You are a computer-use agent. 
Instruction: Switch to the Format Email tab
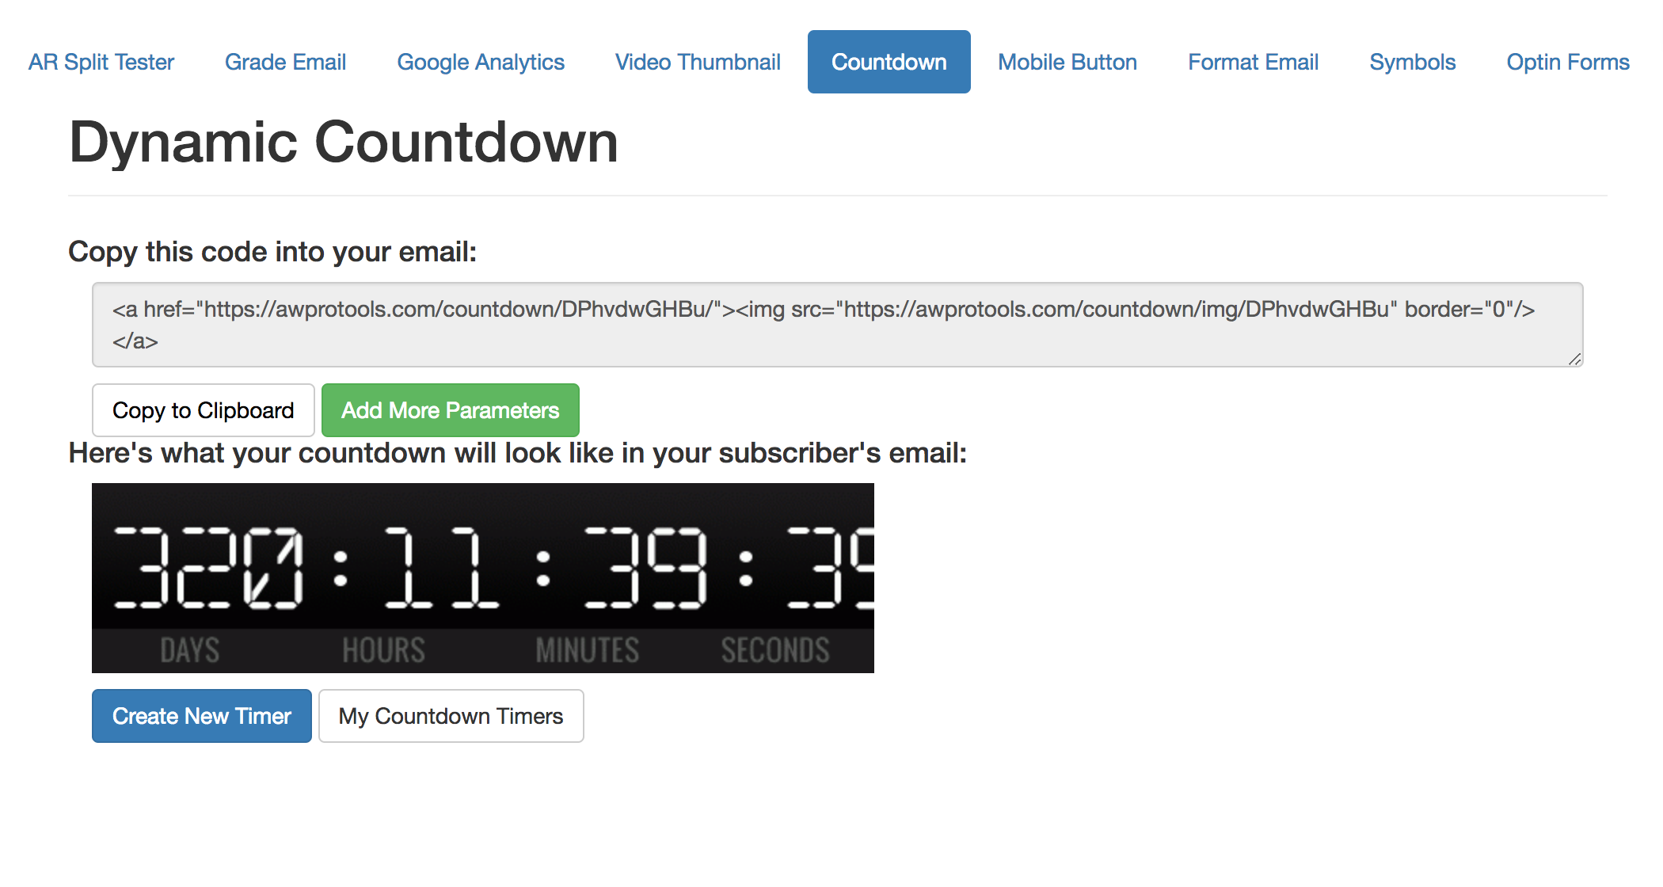point(1254,62)
